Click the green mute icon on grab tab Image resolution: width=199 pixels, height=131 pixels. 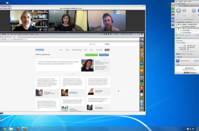click(x=173, y=8)
